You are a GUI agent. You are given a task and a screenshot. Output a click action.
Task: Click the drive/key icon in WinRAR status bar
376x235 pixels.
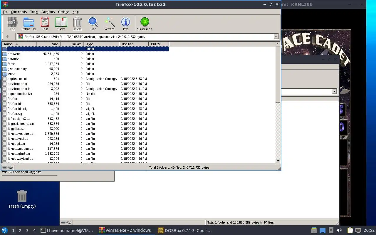pyautogui.click(x=8, y=167)
